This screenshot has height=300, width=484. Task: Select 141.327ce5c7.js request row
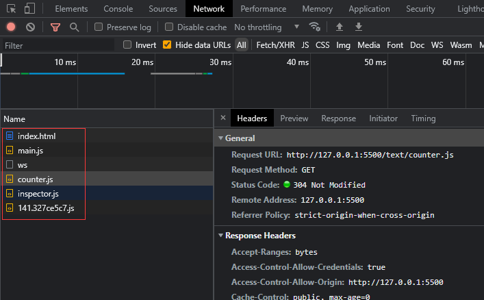107,208
